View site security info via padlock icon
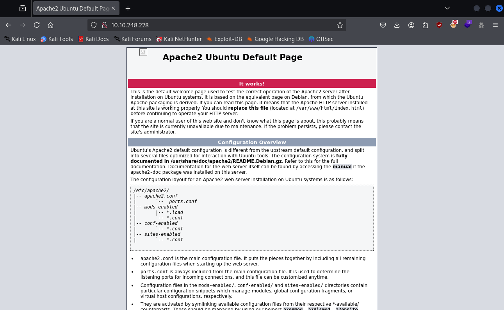504x310 pixels. [x=104, y=25]
